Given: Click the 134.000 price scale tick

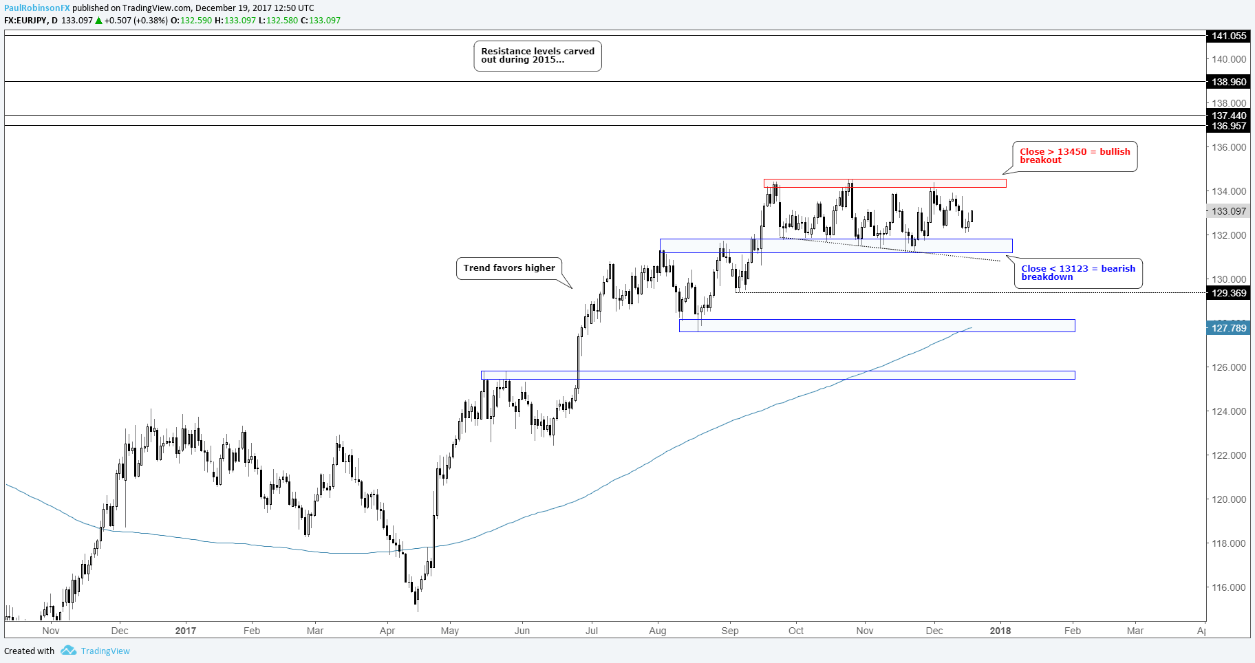Looking at the screenshot, I should (1229, 191).
